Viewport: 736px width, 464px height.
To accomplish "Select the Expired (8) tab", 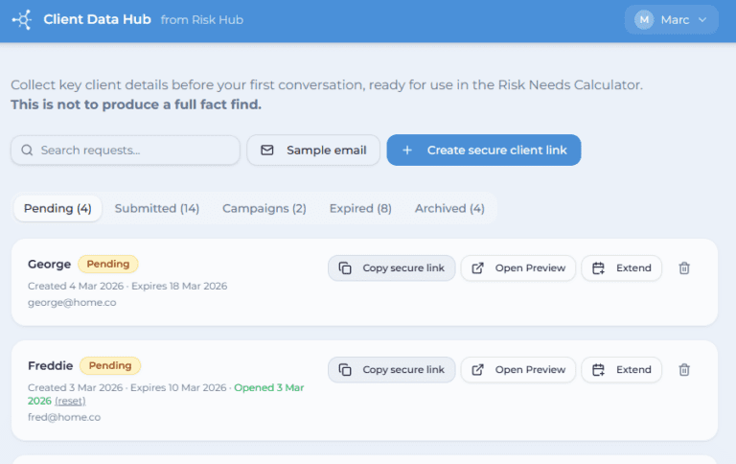I will 360,208.
